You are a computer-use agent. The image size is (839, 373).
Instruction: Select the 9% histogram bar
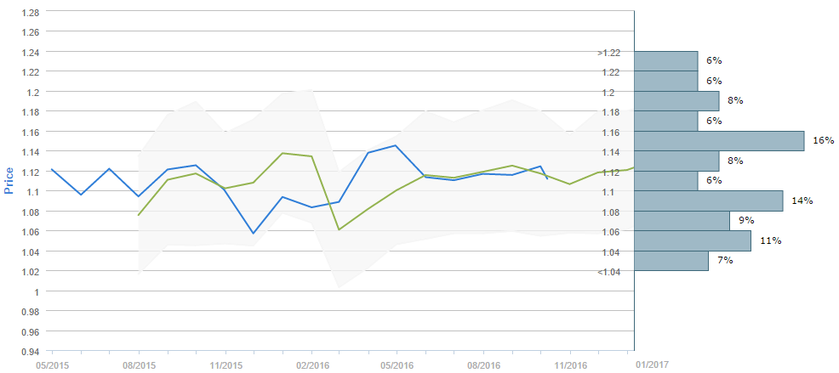point(682,221)
